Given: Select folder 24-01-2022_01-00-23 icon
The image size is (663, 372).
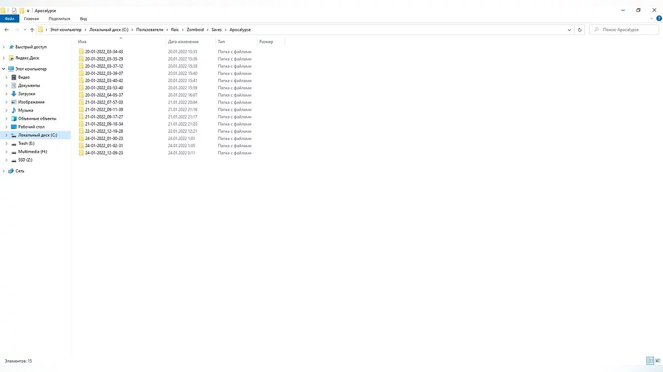Looking at the screenshot, I should point(81,138).
